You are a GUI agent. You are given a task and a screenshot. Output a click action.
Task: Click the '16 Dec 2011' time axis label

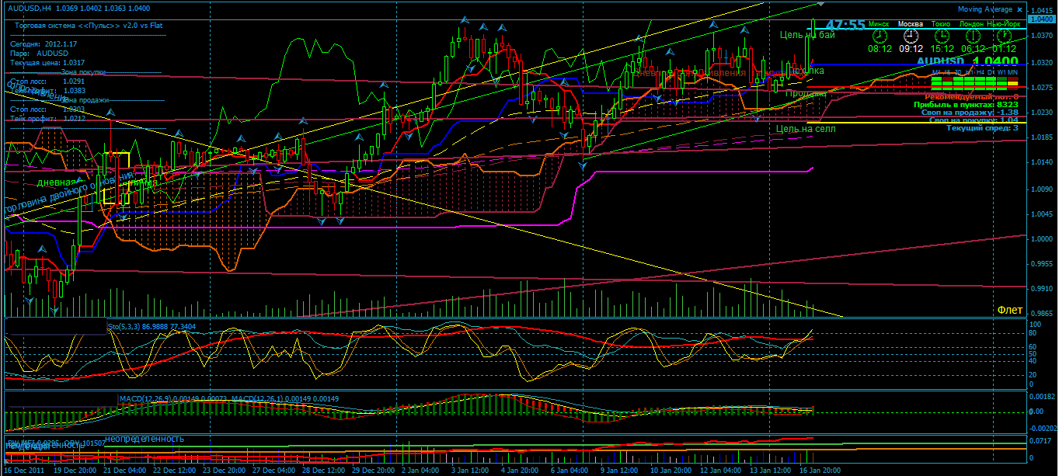point(24,471)
